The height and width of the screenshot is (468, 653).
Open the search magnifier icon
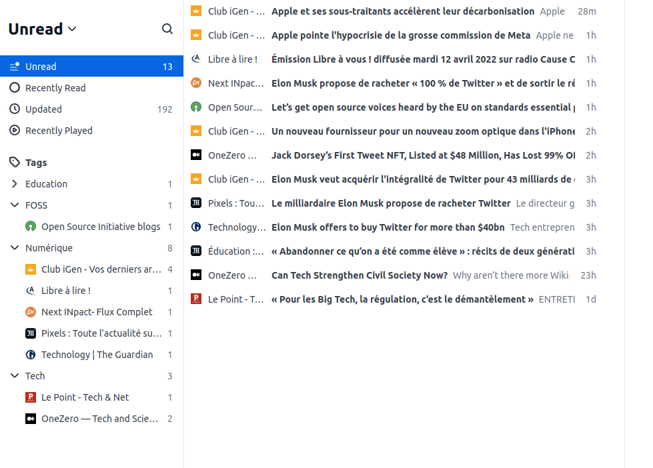pos(167,29)
